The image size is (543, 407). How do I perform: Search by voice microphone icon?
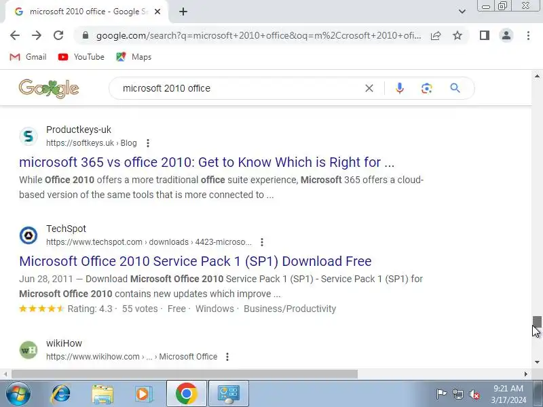click(x=400, y=88)
